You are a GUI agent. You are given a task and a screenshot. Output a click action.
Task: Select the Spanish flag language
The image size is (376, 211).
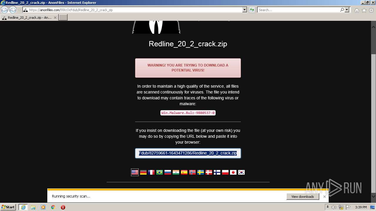184,172
